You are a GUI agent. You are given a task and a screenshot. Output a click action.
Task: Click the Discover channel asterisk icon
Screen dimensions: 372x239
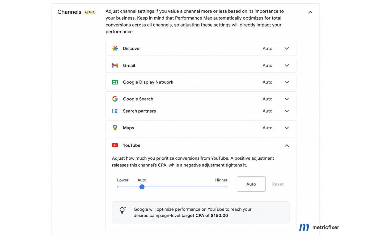(115, 48)
